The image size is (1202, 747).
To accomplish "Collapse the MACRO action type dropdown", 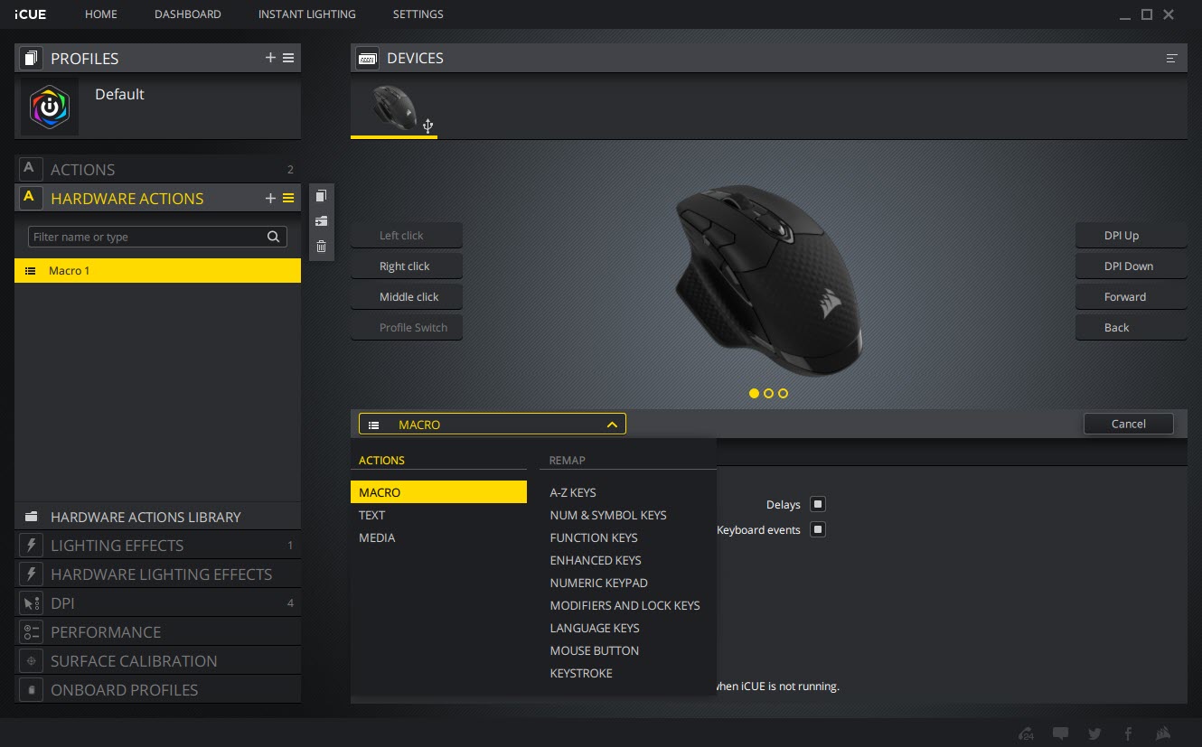I will click(x=493, y=424).
